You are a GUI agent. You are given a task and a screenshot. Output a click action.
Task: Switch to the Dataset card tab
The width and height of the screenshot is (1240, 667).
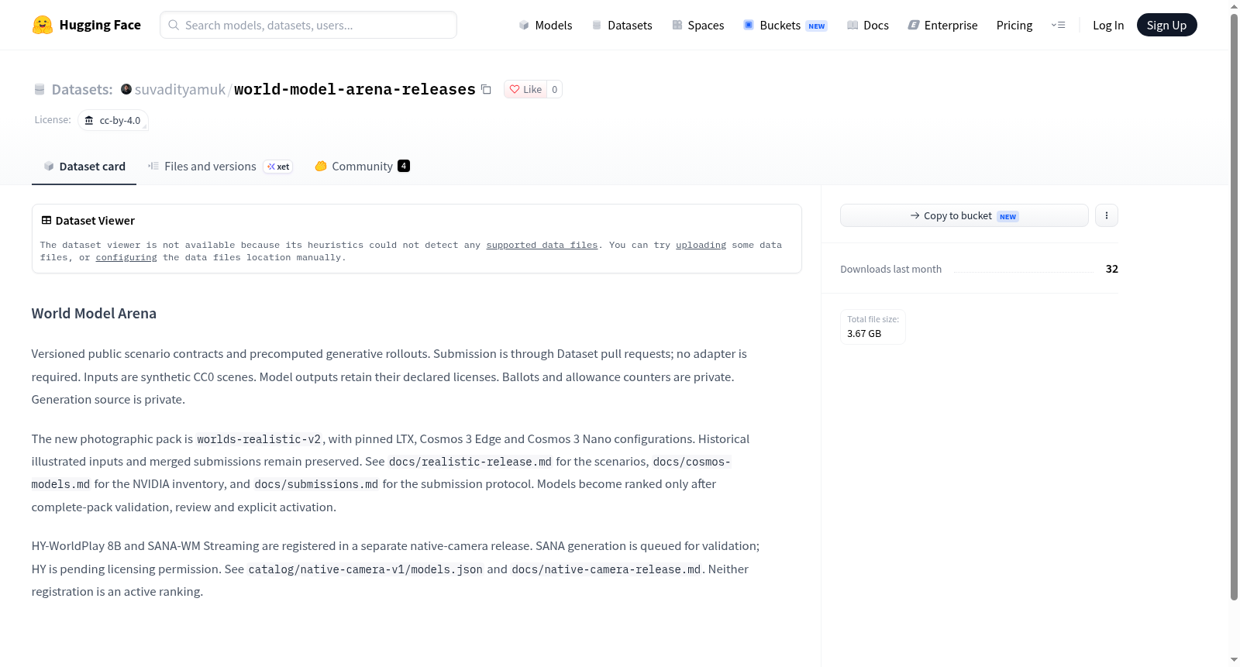point(84,167)
